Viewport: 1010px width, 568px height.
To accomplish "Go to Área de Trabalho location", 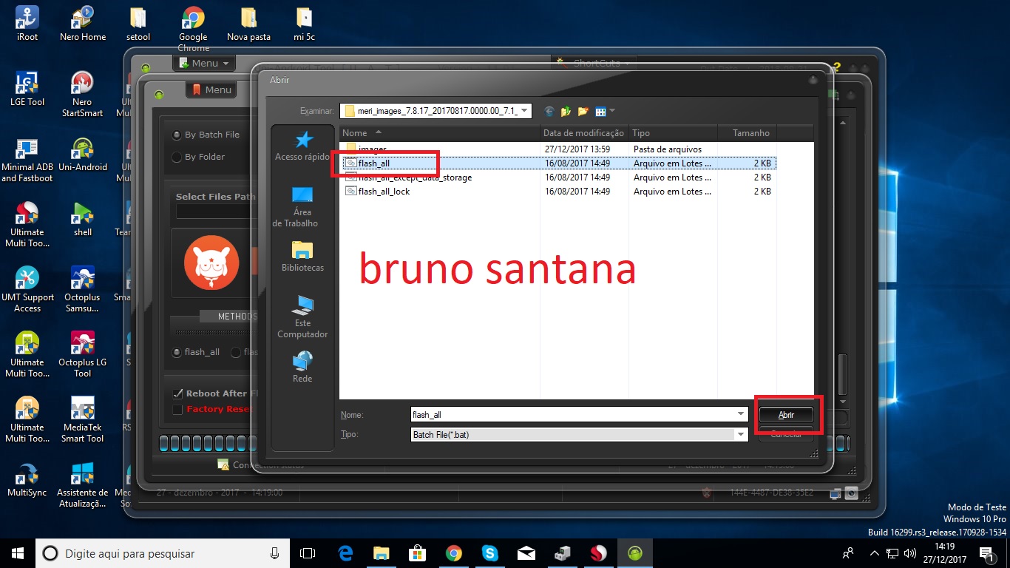I will click(302, 206).
